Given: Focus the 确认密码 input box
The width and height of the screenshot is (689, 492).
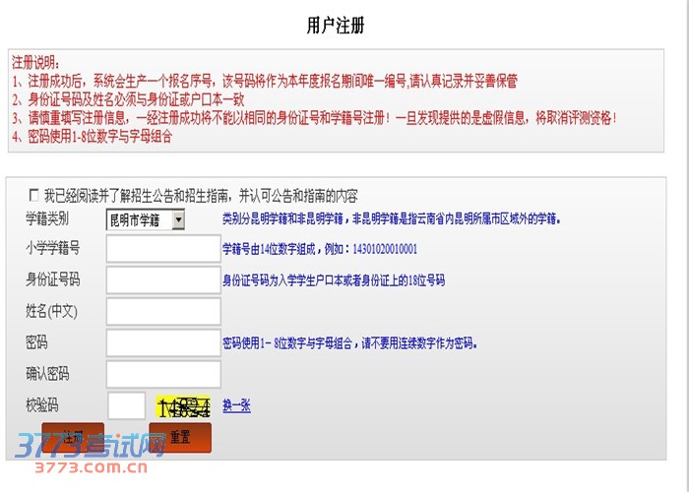Looking at the screenshot, I should click(x=163, y=374).
